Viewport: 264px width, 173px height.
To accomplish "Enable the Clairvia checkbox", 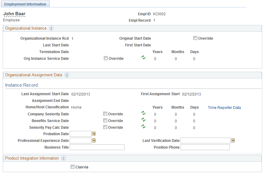I will [x=72, y=167].
